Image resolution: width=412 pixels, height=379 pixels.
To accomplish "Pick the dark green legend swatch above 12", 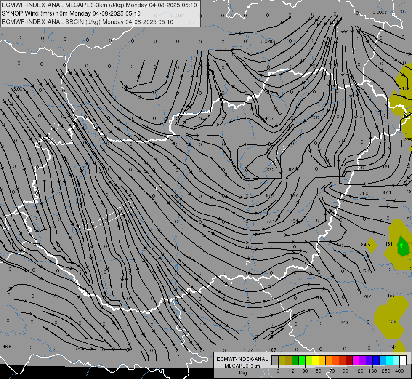I will pos(295,360).
